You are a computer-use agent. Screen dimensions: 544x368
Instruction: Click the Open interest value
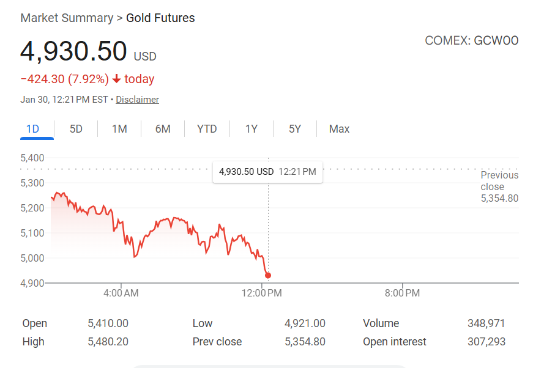[x=485, y=342]
